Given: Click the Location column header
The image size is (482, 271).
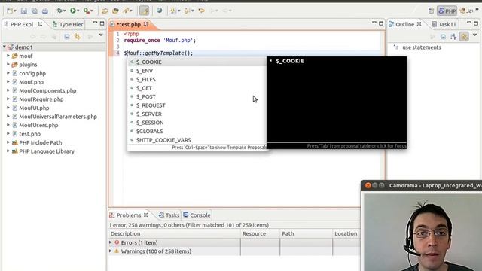Looking at the screenshot, I should point(346,233).
